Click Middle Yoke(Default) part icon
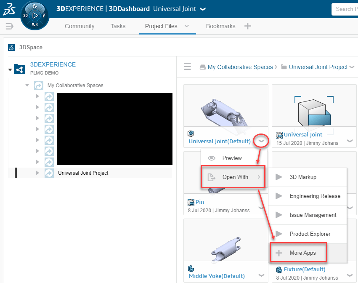Screen dimensions: 358x283 191,268
